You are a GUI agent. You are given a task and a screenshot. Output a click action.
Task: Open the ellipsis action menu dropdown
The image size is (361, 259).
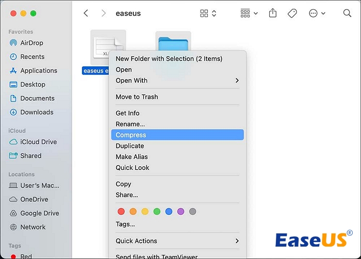pos(317,13)
